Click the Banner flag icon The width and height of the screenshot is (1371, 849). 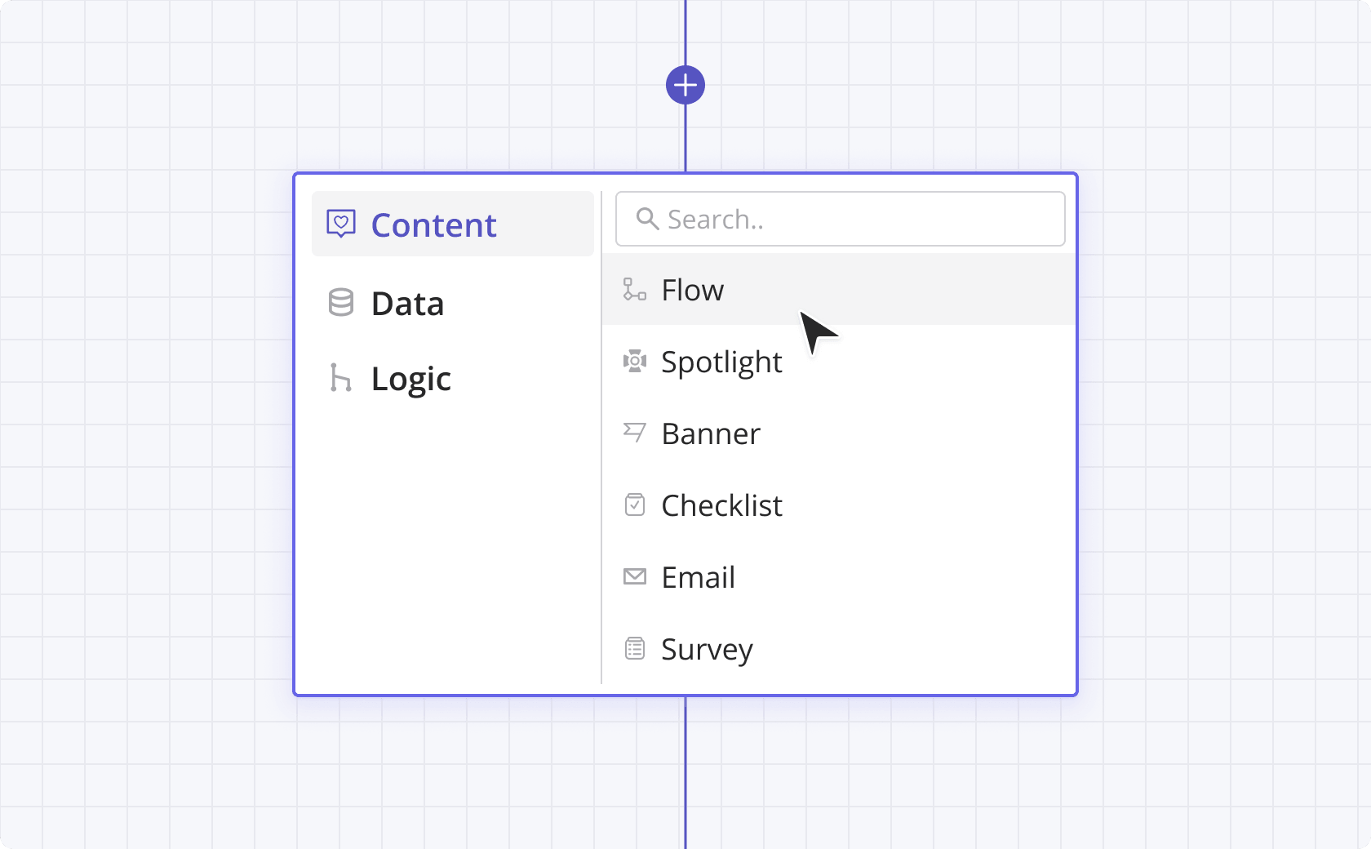pos(634,433)
